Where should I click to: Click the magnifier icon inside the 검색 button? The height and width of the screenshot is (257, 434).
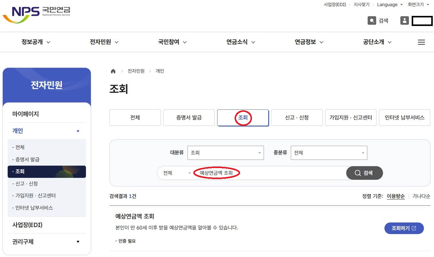(x=358, y=173)
